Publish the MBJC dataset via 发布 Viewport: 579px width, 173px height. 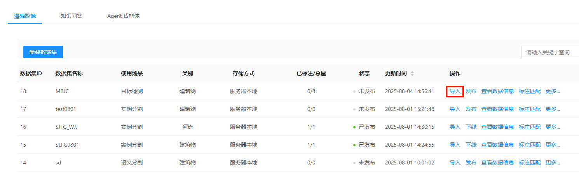[x=471, y=92]
